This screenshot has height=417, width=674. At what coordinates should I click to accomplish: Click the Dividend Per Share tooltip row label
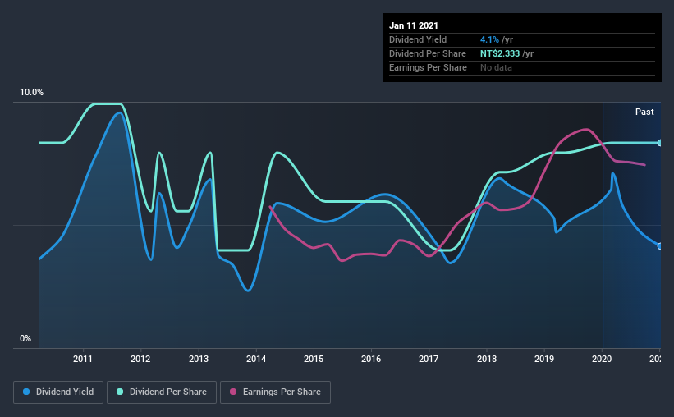[428, 53]
